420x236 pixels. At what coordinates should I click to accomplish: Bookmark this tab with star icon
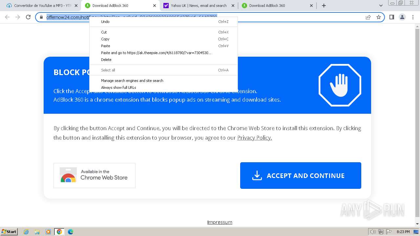[x=379, y=17]
